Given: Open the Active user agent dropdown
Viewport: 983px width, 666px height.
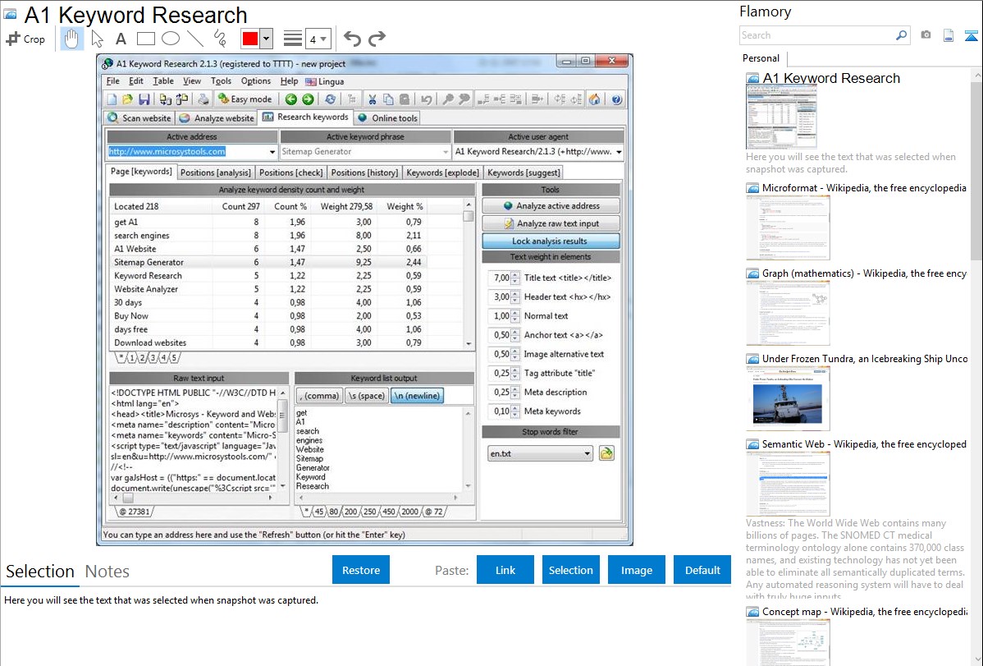Looking at the screenshot, I should click(619, 152).
